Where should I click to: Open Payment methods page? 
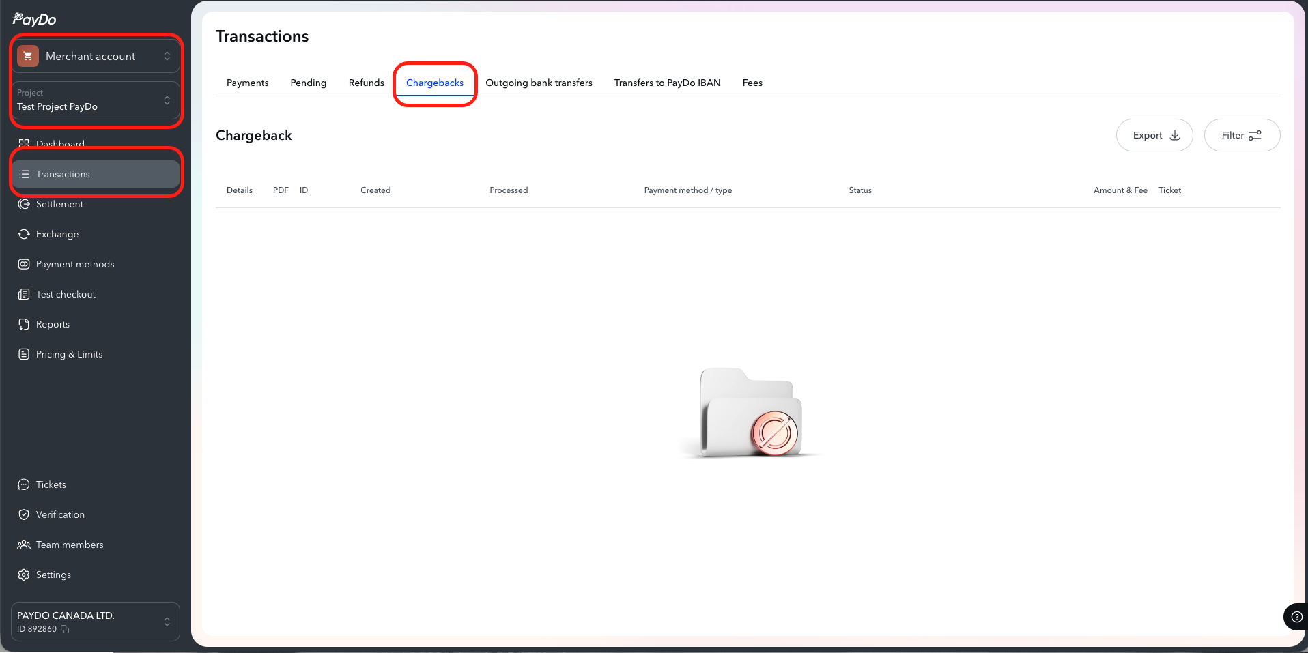(75, 264)
